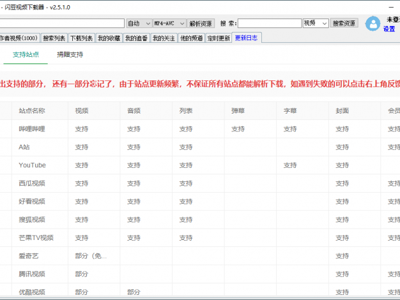Switch to the 下载列表 tab
The width and height of the screenshot is (400, 300).
coord(81,38)
